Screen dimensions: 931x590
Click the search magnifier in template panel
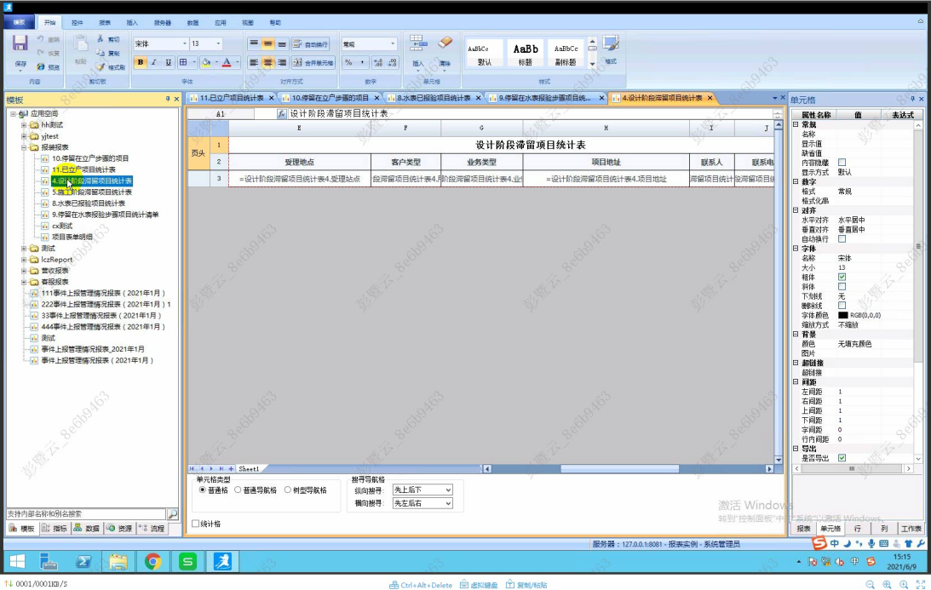click(x=172, y=514)
